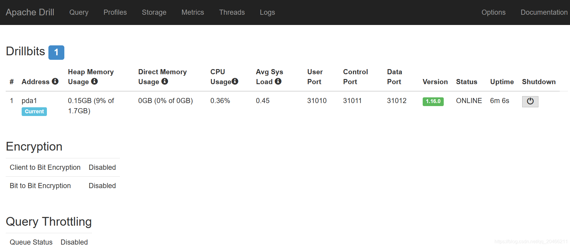
Task: Click the green 1.16.0 version badge
Action: point(433,101)
